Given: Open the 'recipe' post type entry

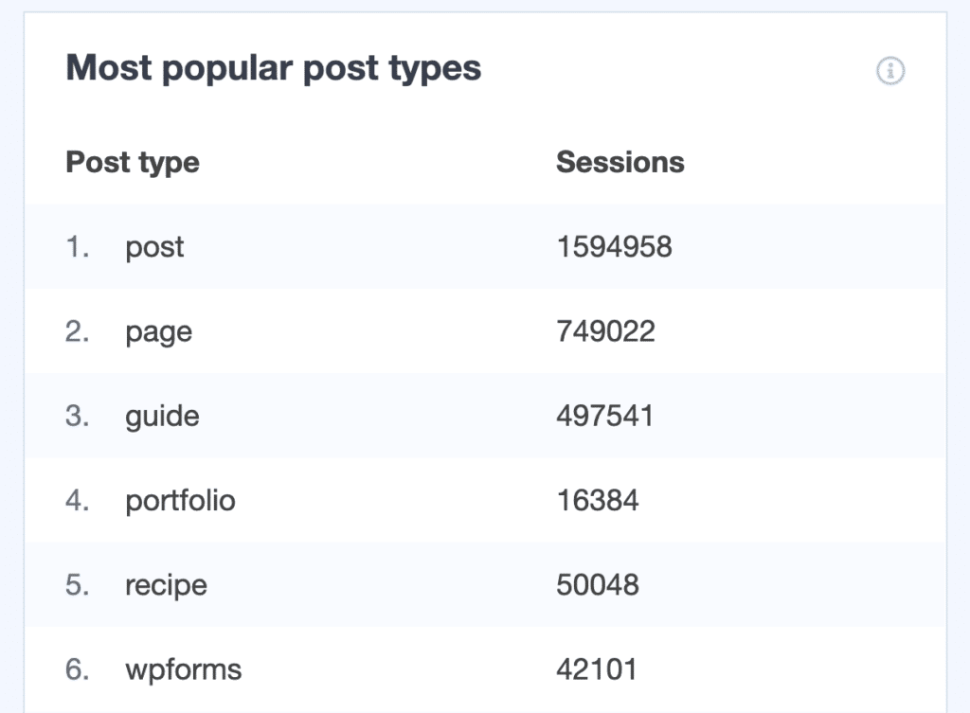Looking at the screenshot, I should (x=166, y=585).
